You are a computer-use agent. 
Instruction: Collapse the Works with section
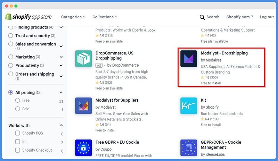pos(61,125)
